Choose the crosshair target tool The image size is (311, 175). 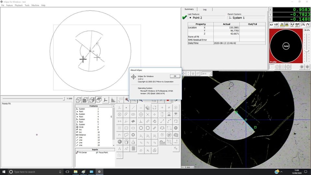coord(141,114)
